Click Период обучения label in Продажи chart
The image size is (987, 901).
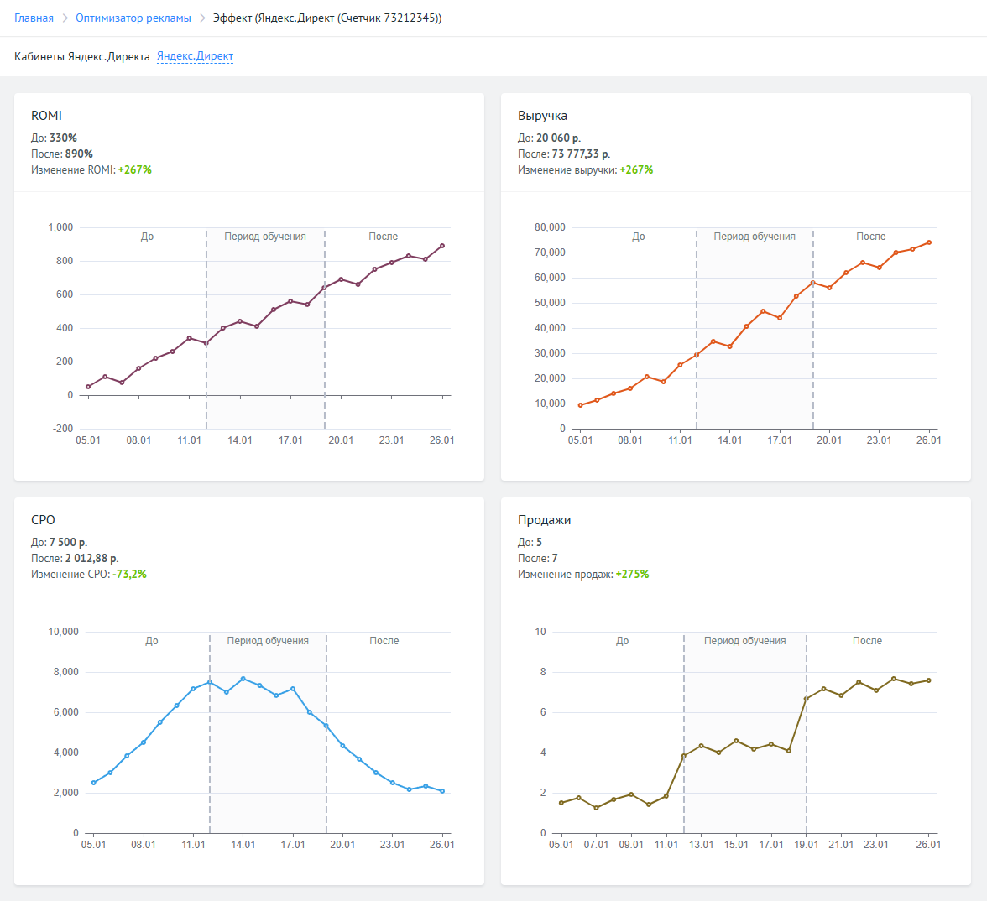click(x=744, y=641)
